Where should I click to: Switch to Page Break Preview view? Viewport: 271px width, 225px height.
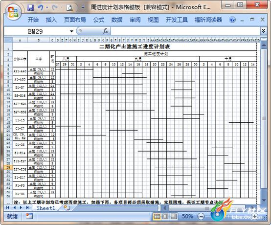click(x=174, y=216)
